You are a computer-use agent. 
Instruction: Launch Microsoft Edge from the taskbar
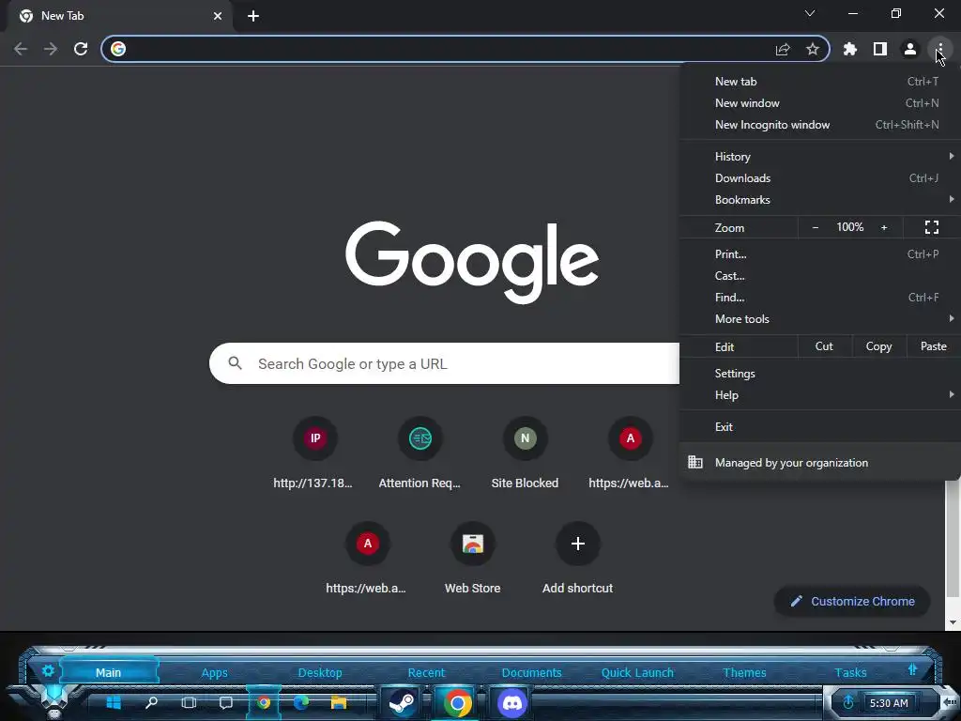301,702
